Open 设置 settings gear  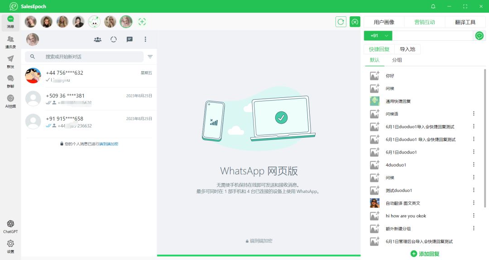coord(10,246)
